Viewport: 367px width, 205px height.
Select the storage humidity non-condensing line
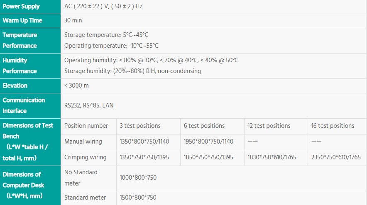132,71
